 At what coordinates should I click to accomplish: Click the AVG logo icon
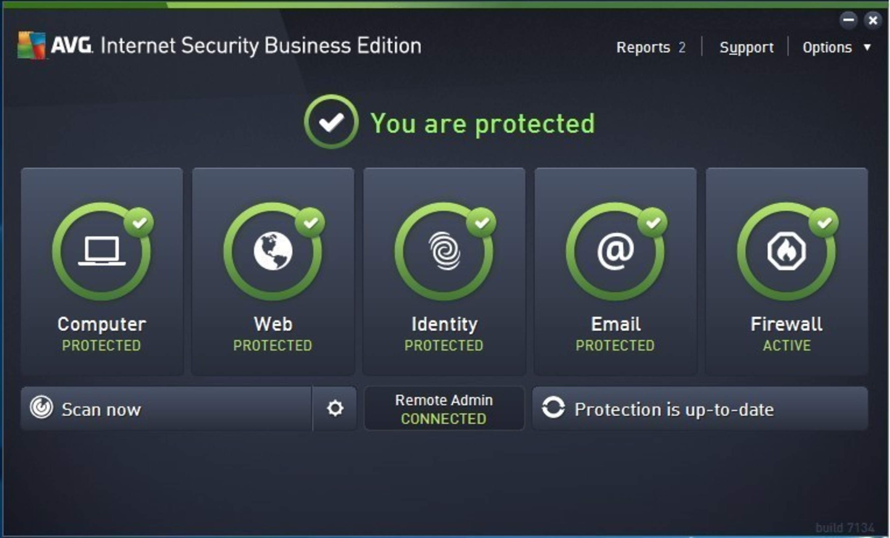(32, 45)
